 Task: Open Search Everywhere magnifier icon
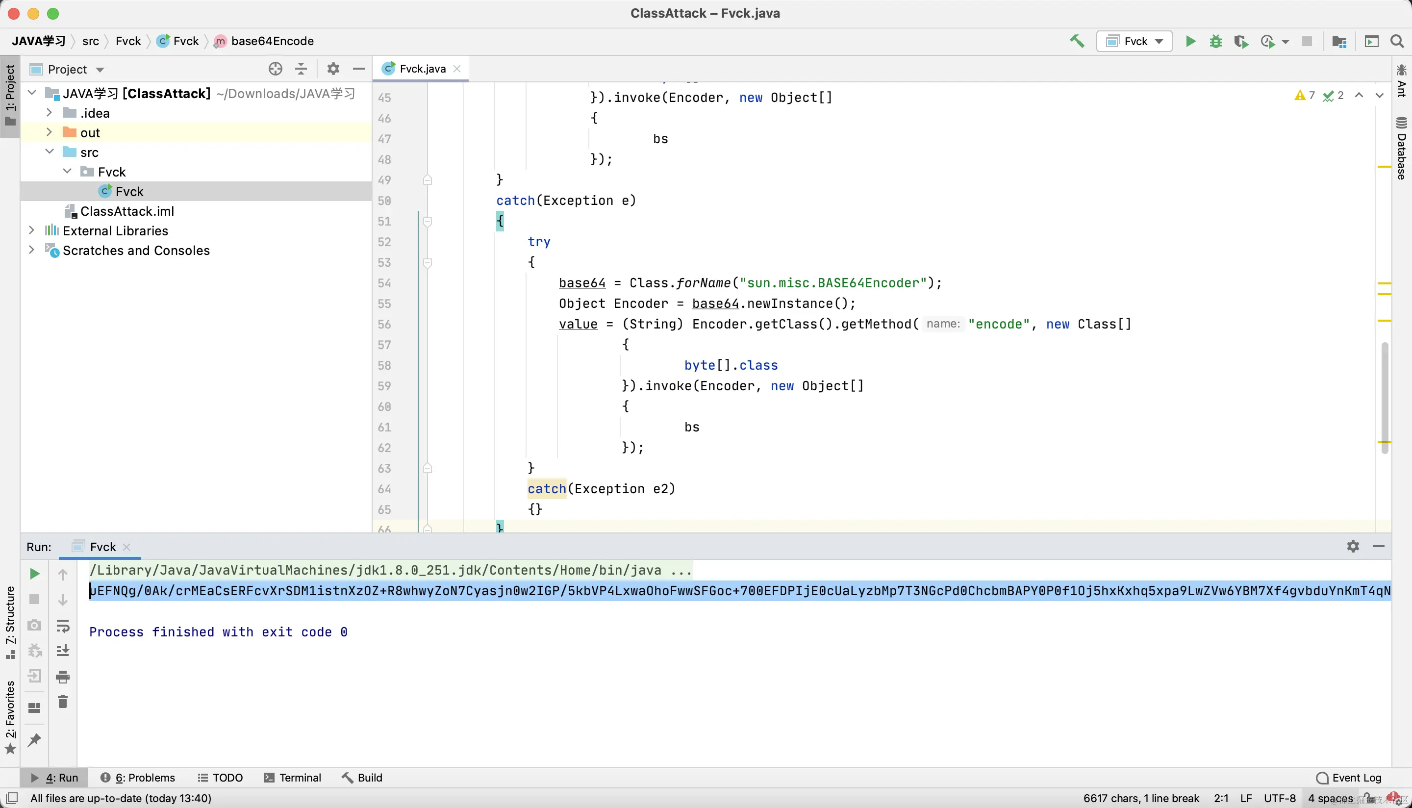coord(1397,41)
